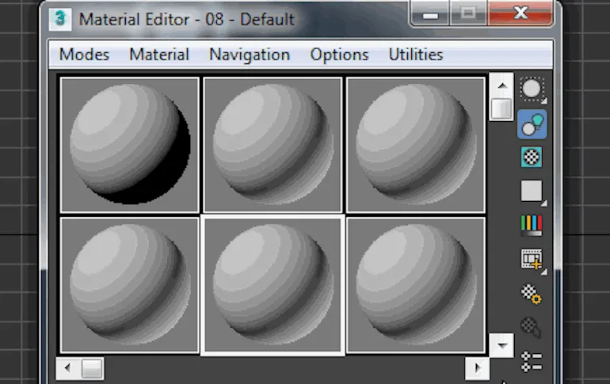Open the Material menu
This screenshot has height=384, width=610.
[x=159, y=55]
